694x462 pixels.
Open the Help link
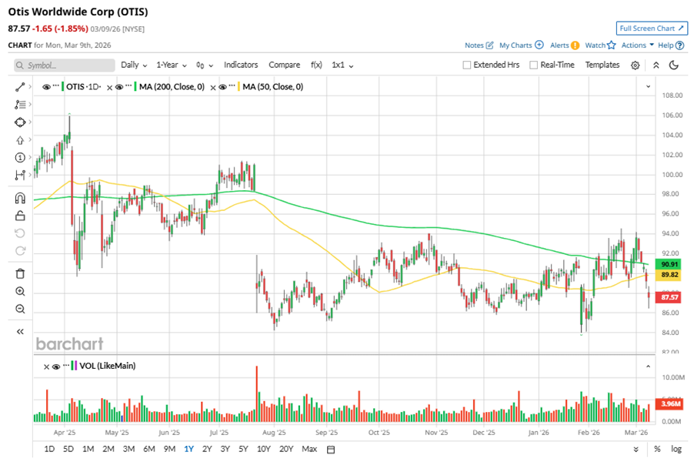click(671, 45)
